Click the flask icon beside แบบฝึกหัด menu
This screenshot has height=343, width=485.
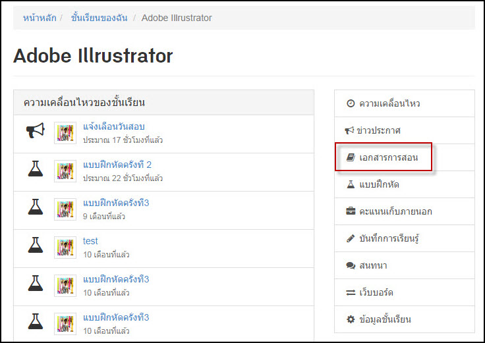pyautogui.click(x=351, y=184)
